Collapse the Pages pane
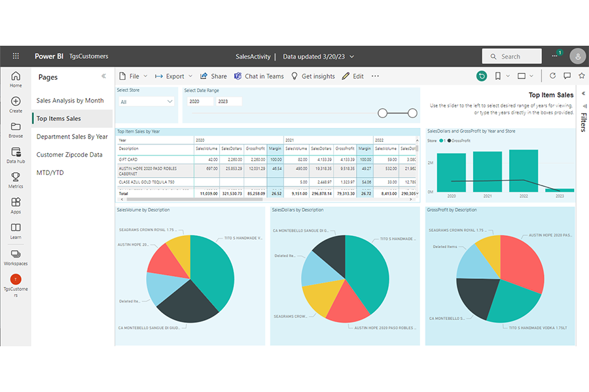 point(103,76)
